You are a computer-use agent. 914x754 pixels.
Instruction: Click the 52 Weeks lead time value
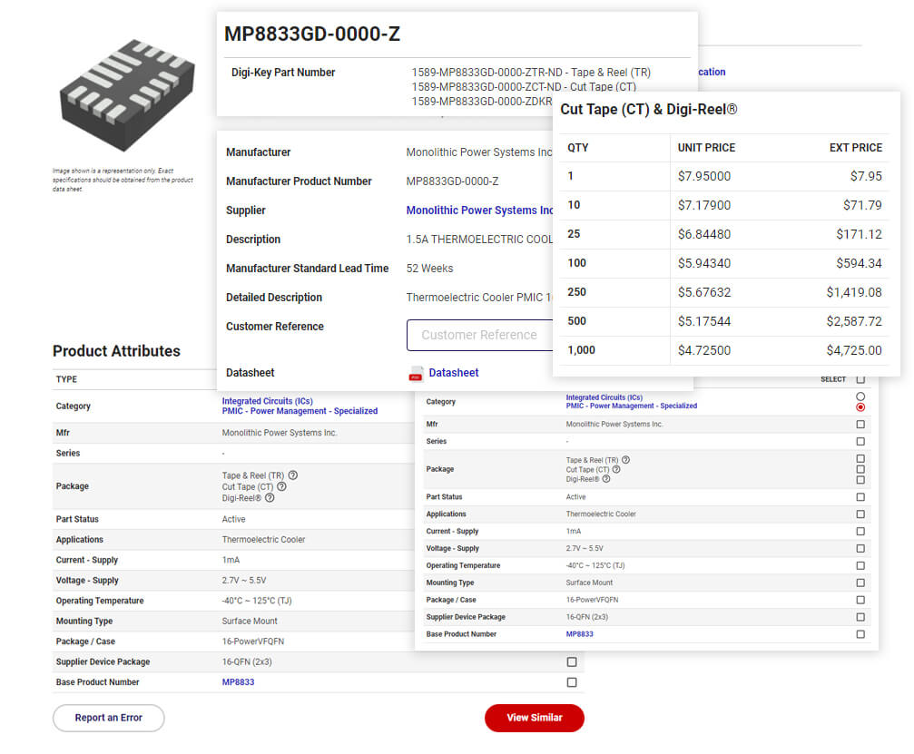pos(429,269)
